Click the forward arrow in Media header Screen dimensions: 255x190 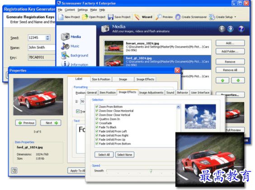tap(230, 29)
